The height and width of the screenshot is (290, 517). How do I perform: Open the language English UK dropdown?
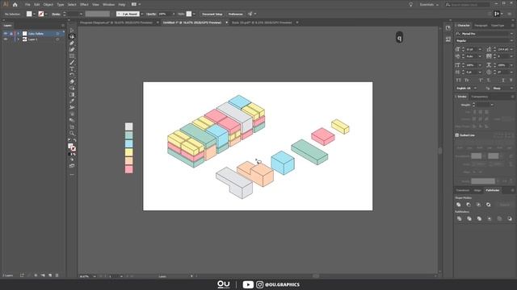click(x=466, y=88)
